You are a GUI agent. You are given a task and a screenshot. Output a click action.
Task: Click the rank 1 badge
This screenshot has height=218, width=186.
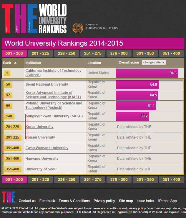(7, 73)
